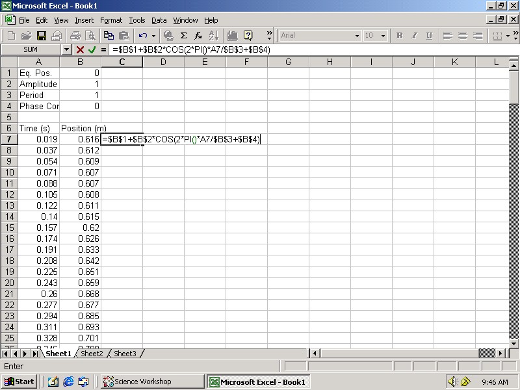Toggle Italic formatting

pos(414,36)
